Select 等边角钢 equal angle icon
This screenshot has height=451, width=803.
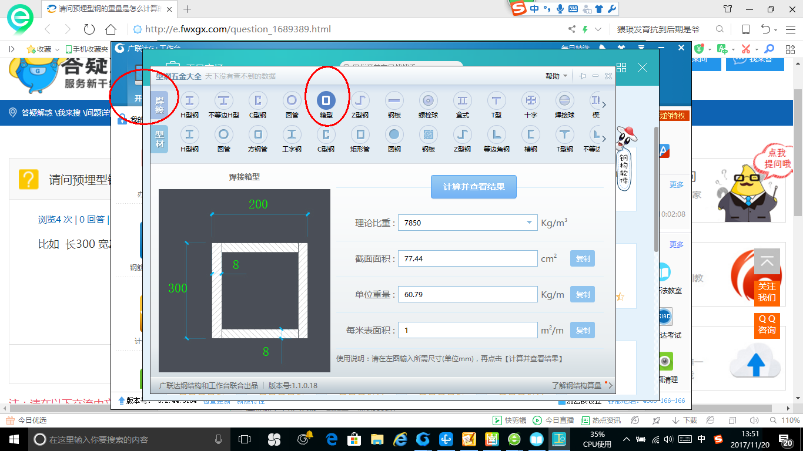pyautogui.click(x=496, y=134)
